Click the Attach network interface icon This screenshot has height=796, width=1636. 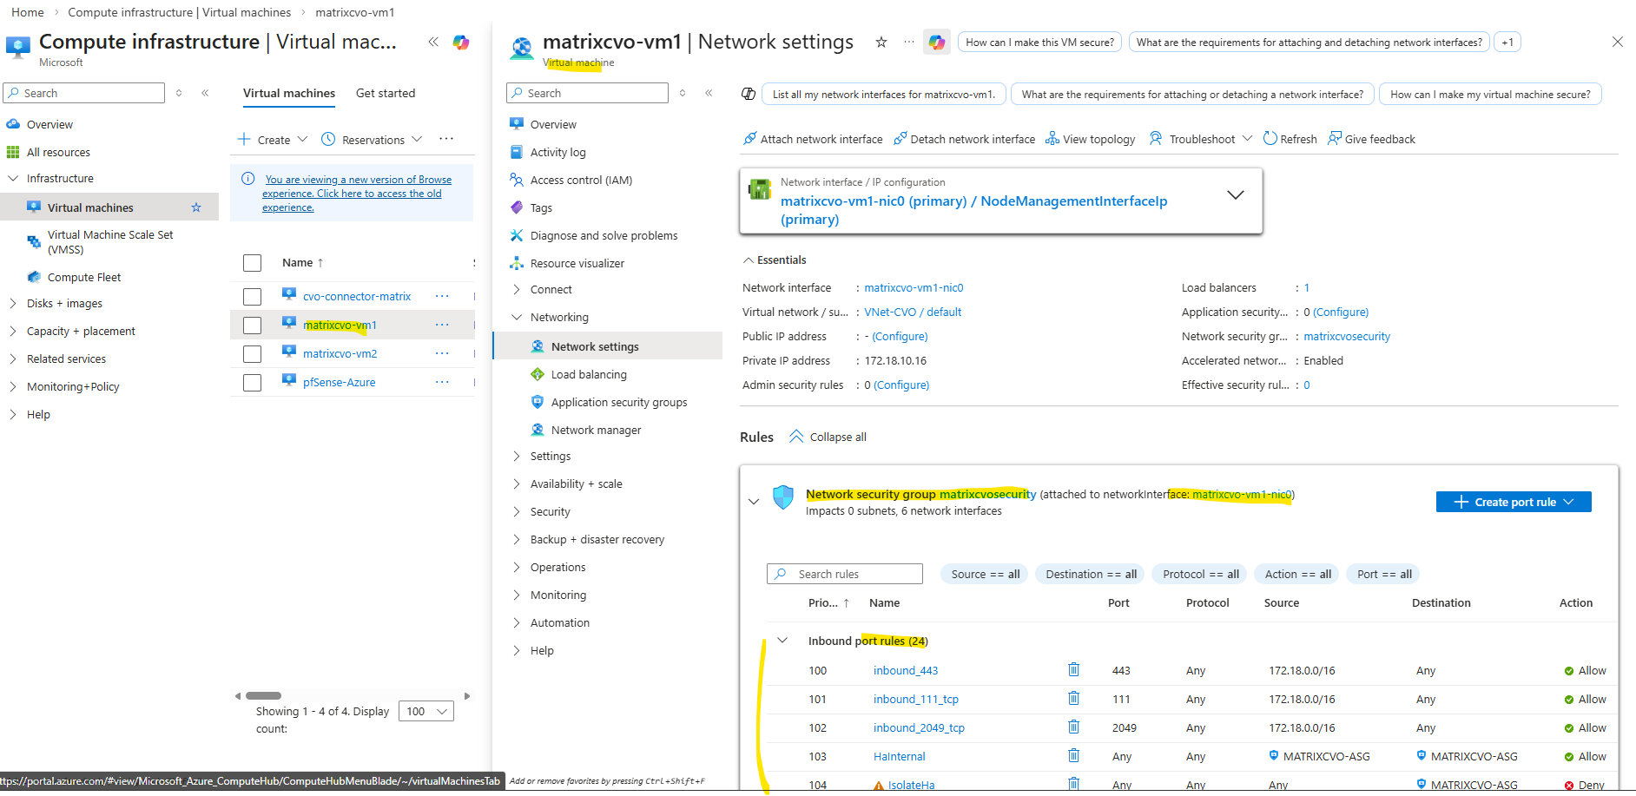click(x=750, y=139)
